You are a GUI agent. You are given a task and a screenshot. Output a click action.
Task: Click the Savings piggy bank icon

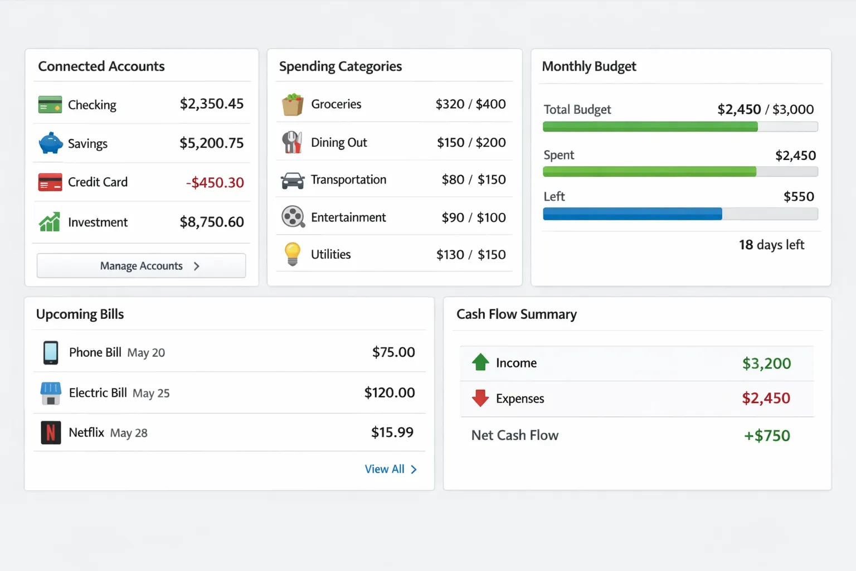pos(50,143)
